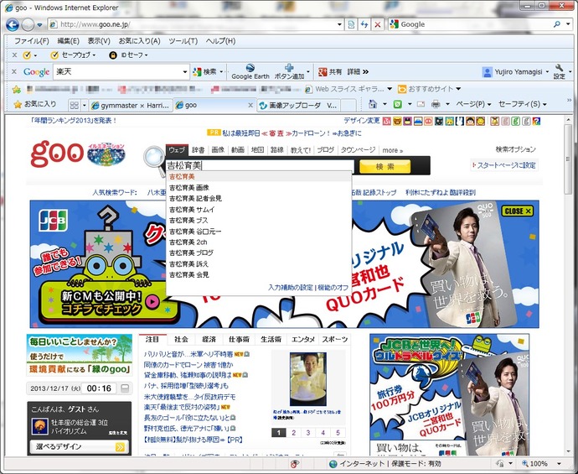578x474 pixels.
Task: Click the browser Back arrow button
Action: [13, 24]
